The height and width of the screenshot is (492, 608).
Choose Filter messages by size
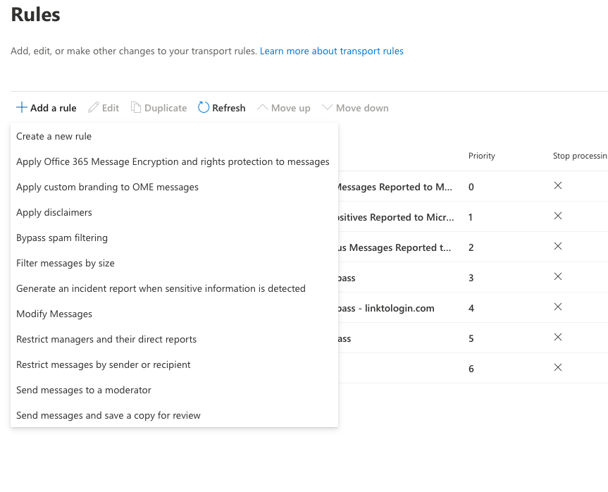coord(66,263)
